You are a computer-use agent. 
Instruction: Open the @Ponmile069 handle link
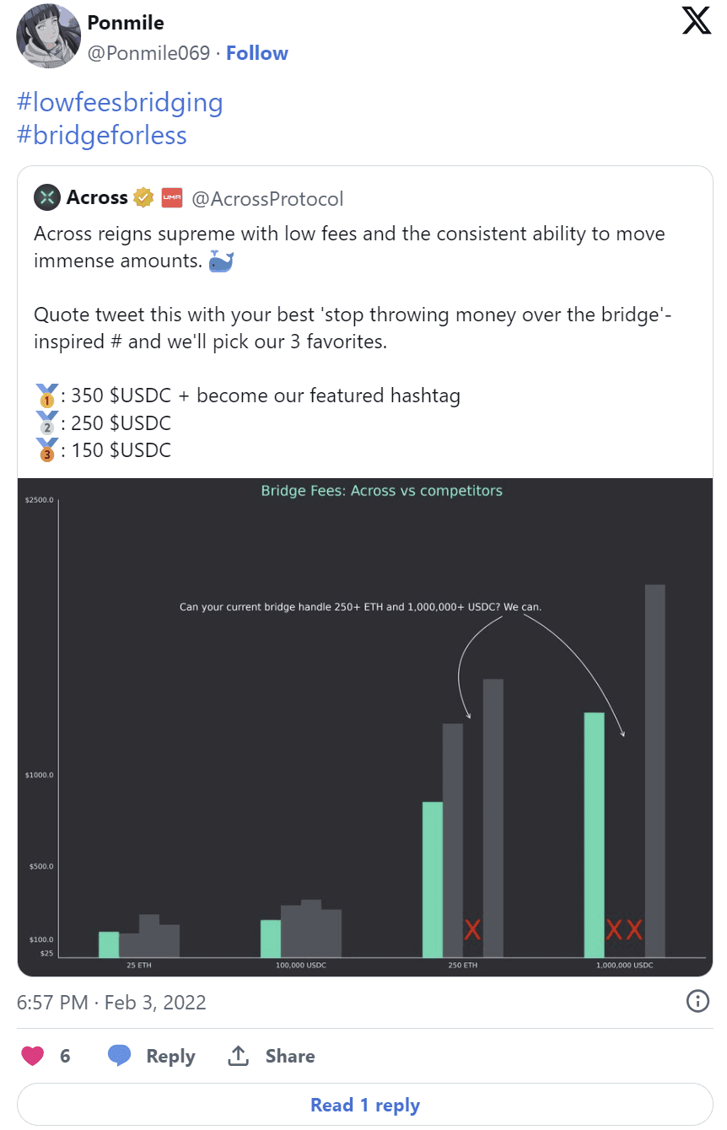point(148,53)
